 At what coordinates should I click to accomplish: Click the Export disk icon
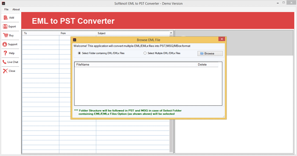pos(5,27)
